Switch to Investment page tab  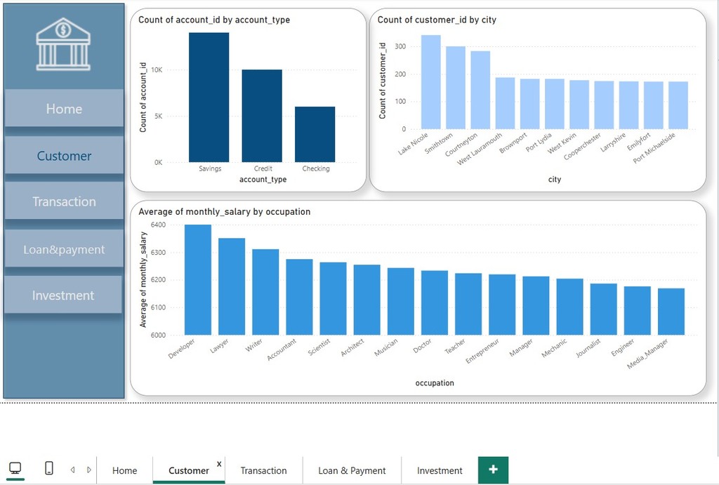tap(440, 470)
